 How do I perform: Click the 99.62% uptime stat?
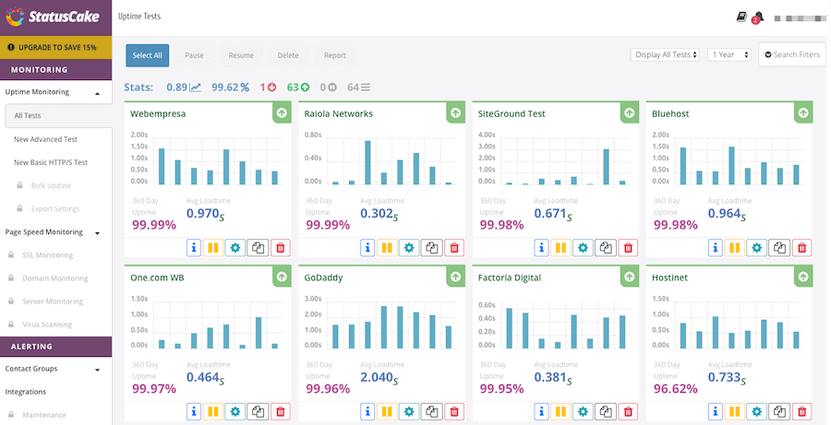(230, 88)
